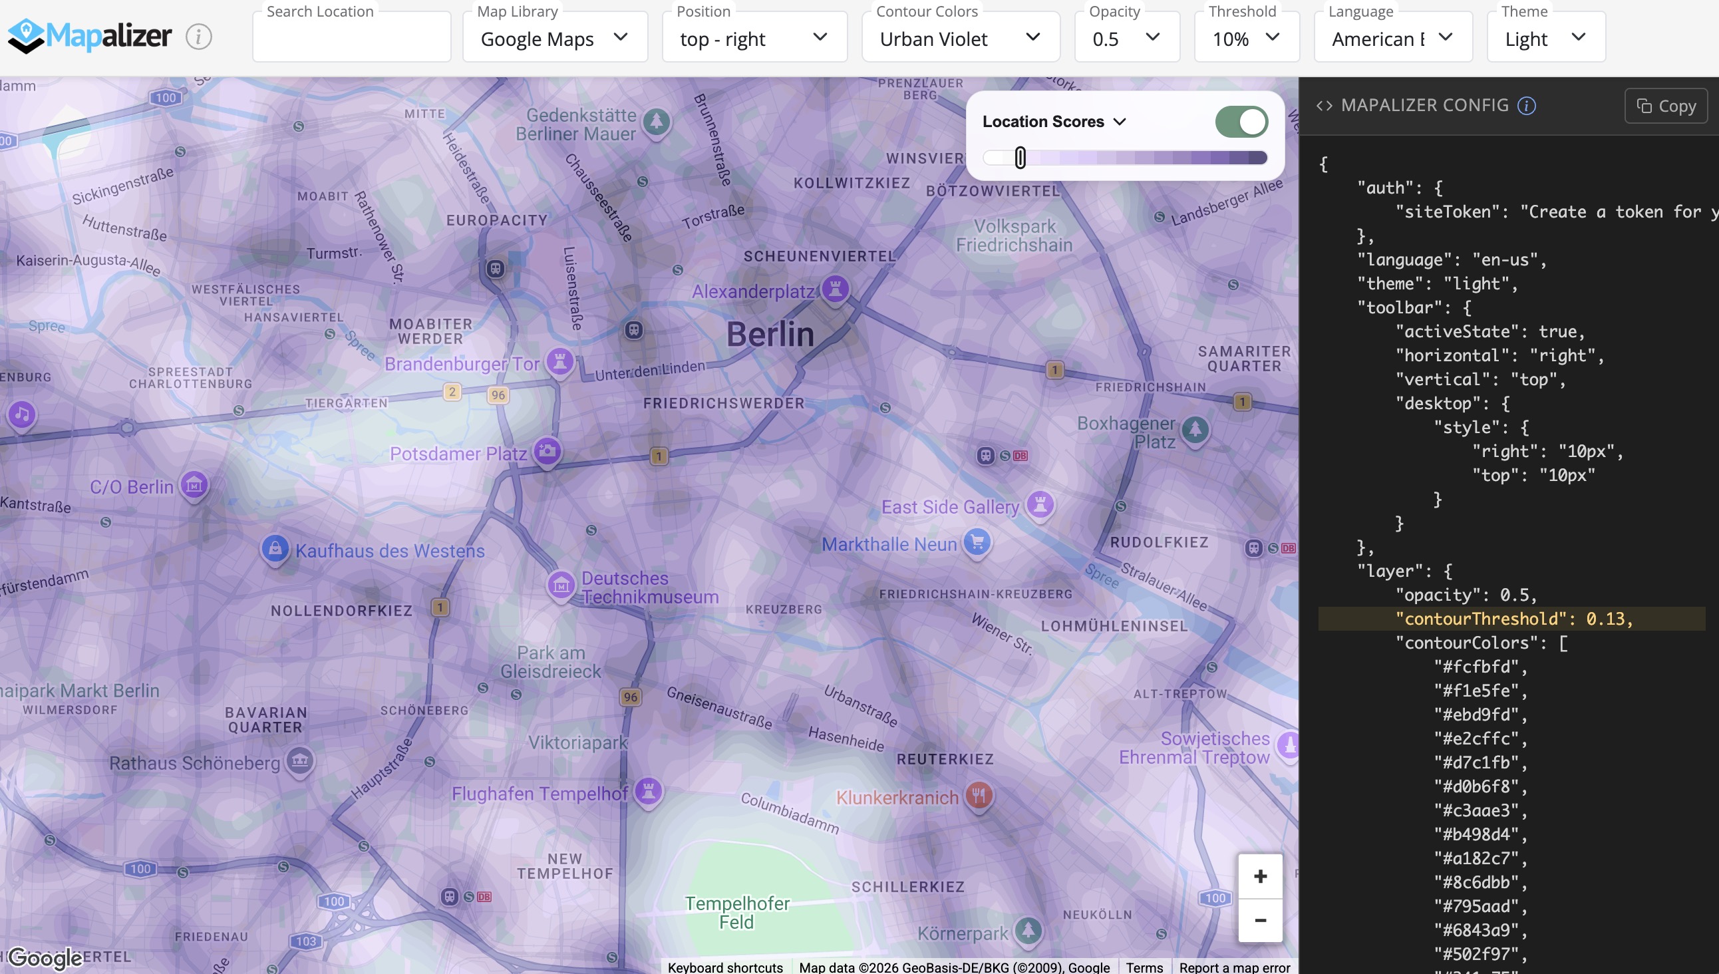Image resolution: width=1719 pixels, height=974 pixels.
Task: Select the Flughafen Tempelhof landmark pin
Action: 648,792
